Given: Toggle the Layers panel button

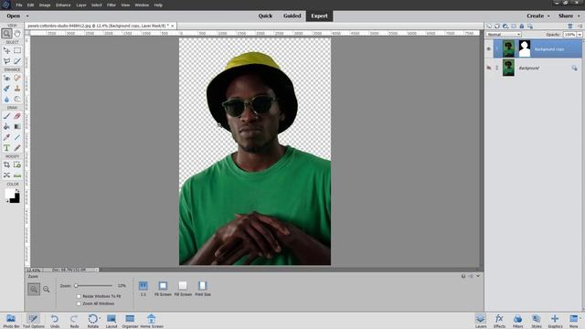Looking at the screenshot, I should [x=481, y=321].
